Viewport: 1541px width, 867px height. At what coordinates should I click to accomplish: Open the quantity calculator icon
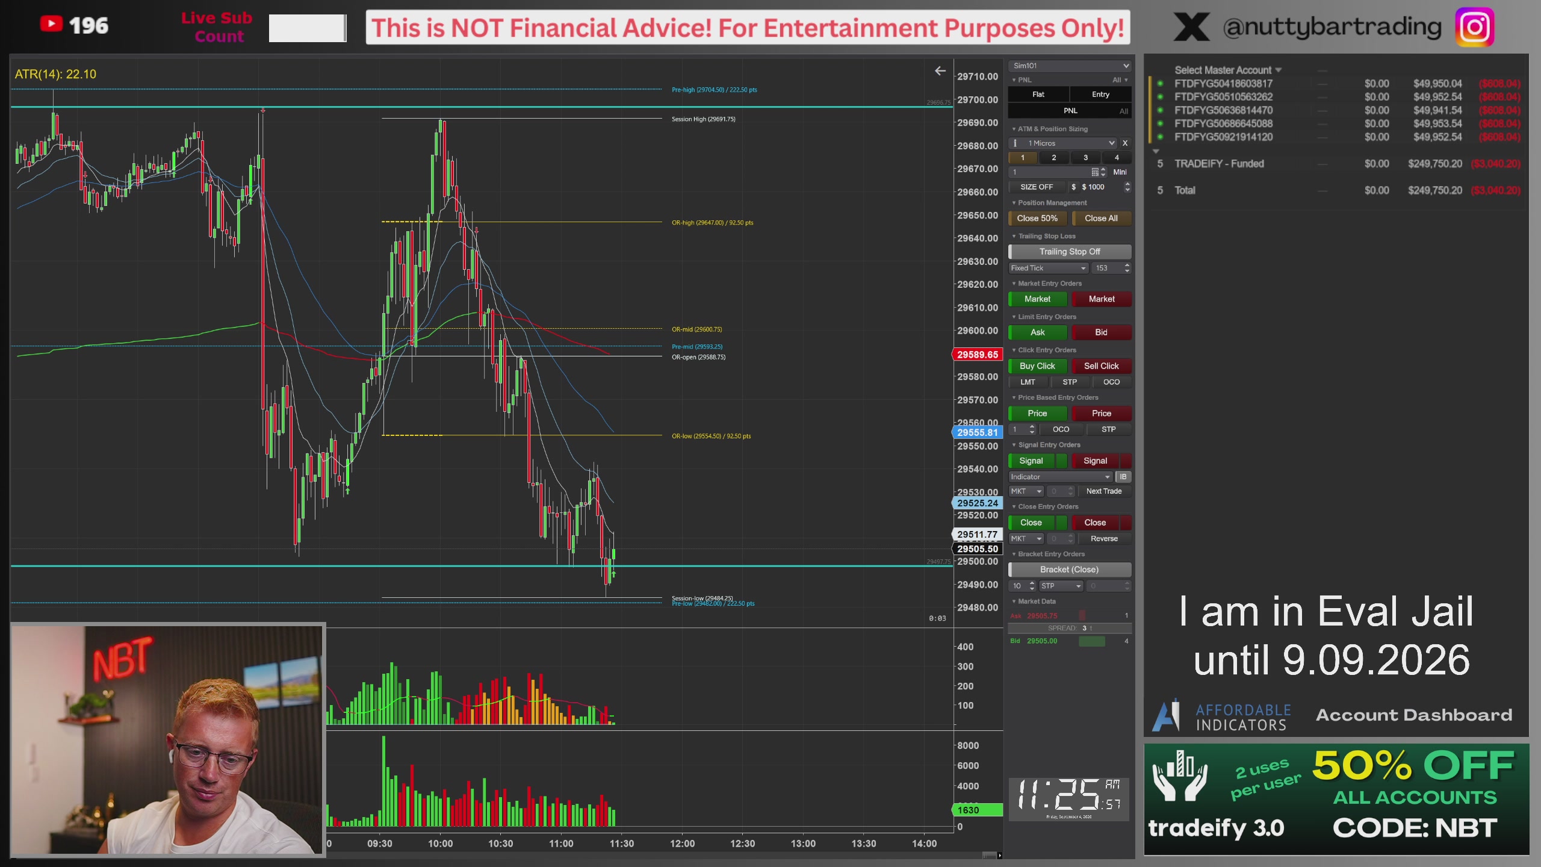coord(1095,172)
